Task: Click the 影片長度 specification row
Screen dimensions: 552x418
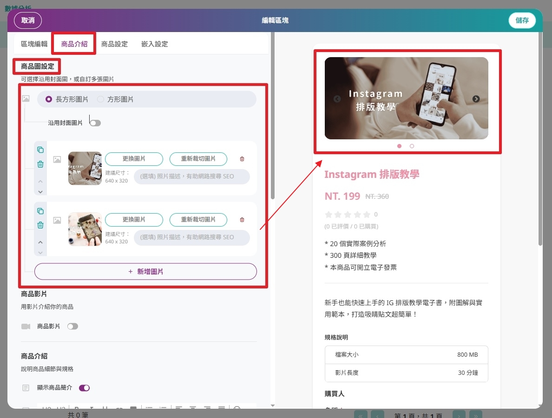Action: [x=406, y=372]
